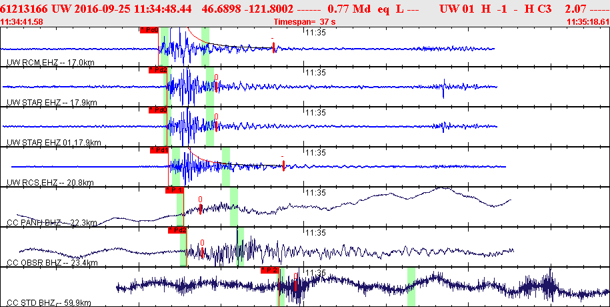
Task: Click the red 0 marker on STD trace
Action: coord(295,285)
